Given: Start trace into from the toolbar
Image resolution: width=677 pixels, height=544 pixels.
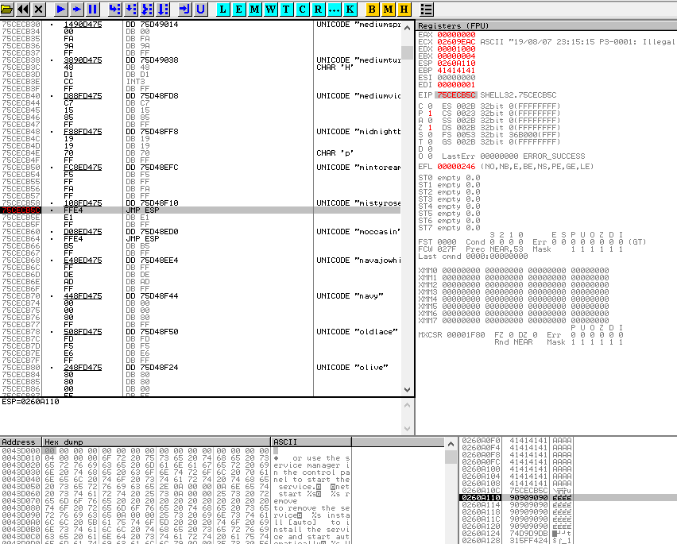Looking at the screenshot, I should coord(147,9).
